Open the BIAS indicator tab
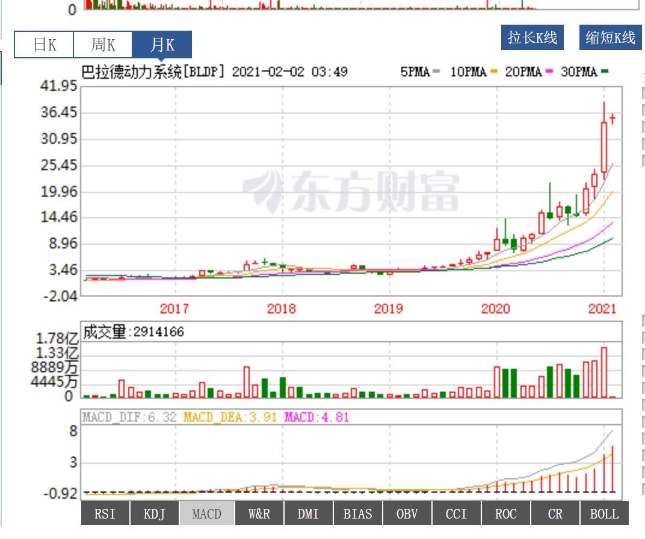This screenshot has width=645, height=539. point(357,514)
